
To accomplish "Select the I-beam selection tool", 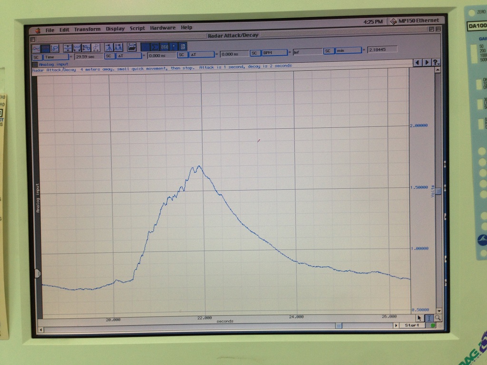I will point(429,318).
